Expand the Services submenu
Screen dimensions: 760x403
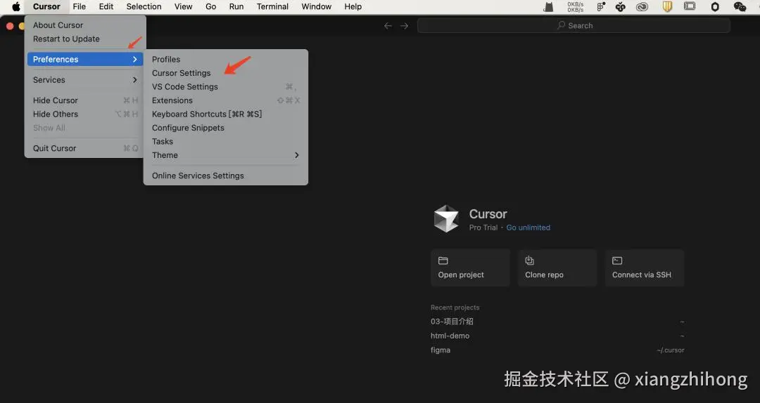click(x=85, y=80)
